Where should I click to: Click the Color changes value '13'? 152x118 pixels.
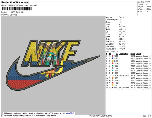(120, 20)
